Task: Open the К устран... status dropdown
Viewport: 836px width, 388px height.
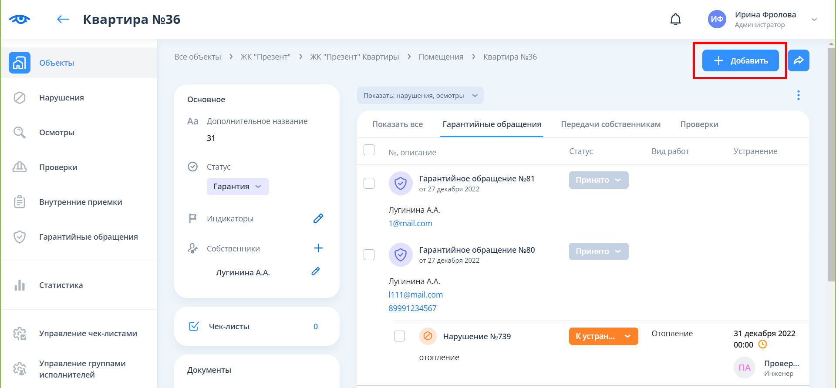Action: [x=603, y=336]
